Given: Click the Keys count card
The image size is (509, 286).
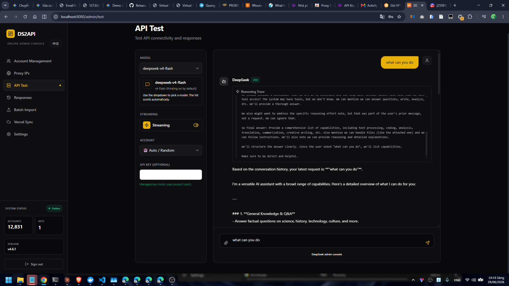Looking at the screenshot, I should point(49,225).
